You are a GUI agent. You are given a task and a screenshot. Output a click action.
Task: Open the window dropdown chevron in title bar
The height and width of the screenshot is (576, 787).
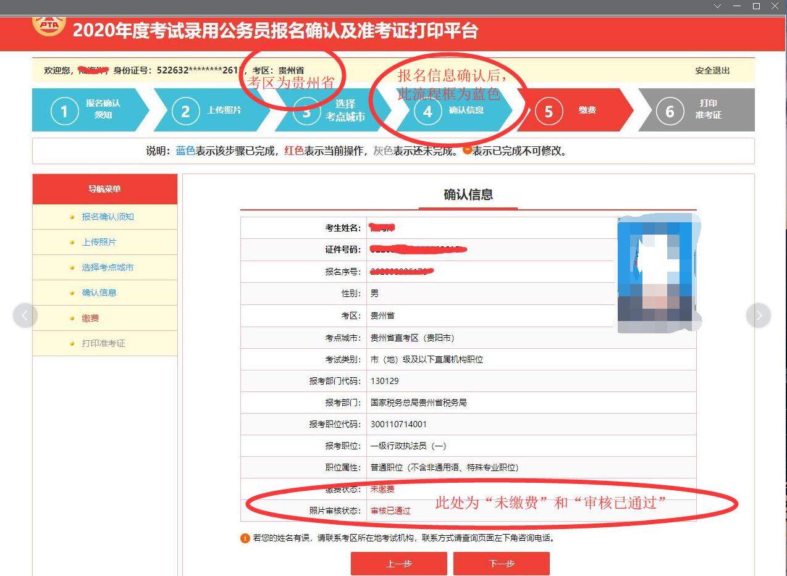[717, 6]
